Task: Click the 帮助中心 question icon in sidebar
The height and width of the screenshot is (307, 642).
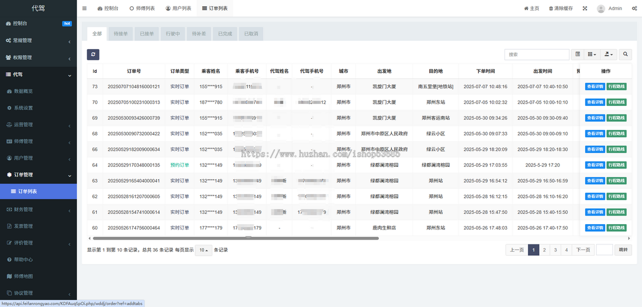Action: coord(9,259)
